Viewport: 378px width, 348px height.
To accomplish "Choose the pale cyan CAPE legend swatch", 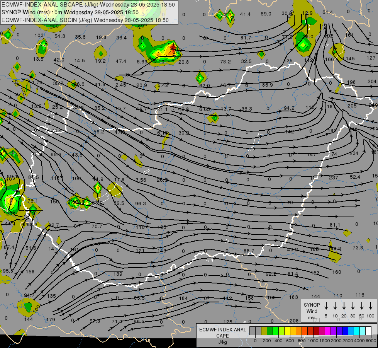I will (363, 331).
